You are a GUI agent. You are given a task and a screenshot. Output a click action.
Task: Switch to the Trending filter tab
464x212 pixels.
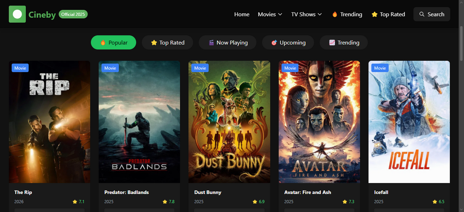344,43
